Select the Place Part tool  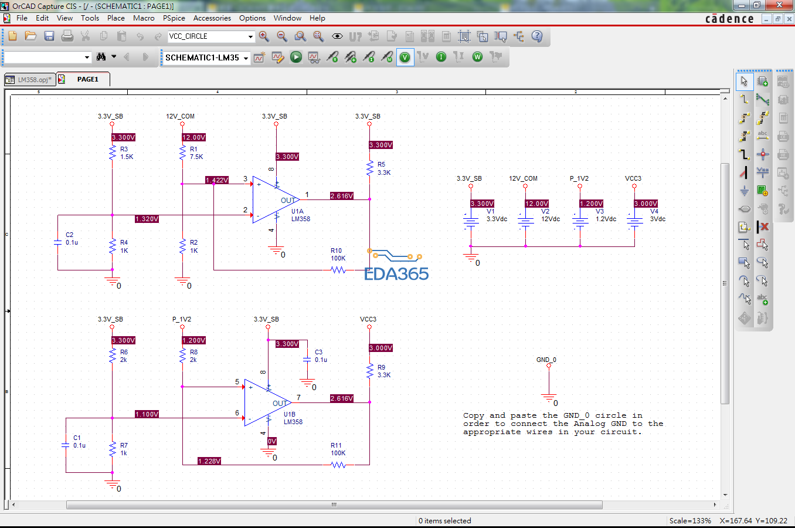tap(762, 81)
